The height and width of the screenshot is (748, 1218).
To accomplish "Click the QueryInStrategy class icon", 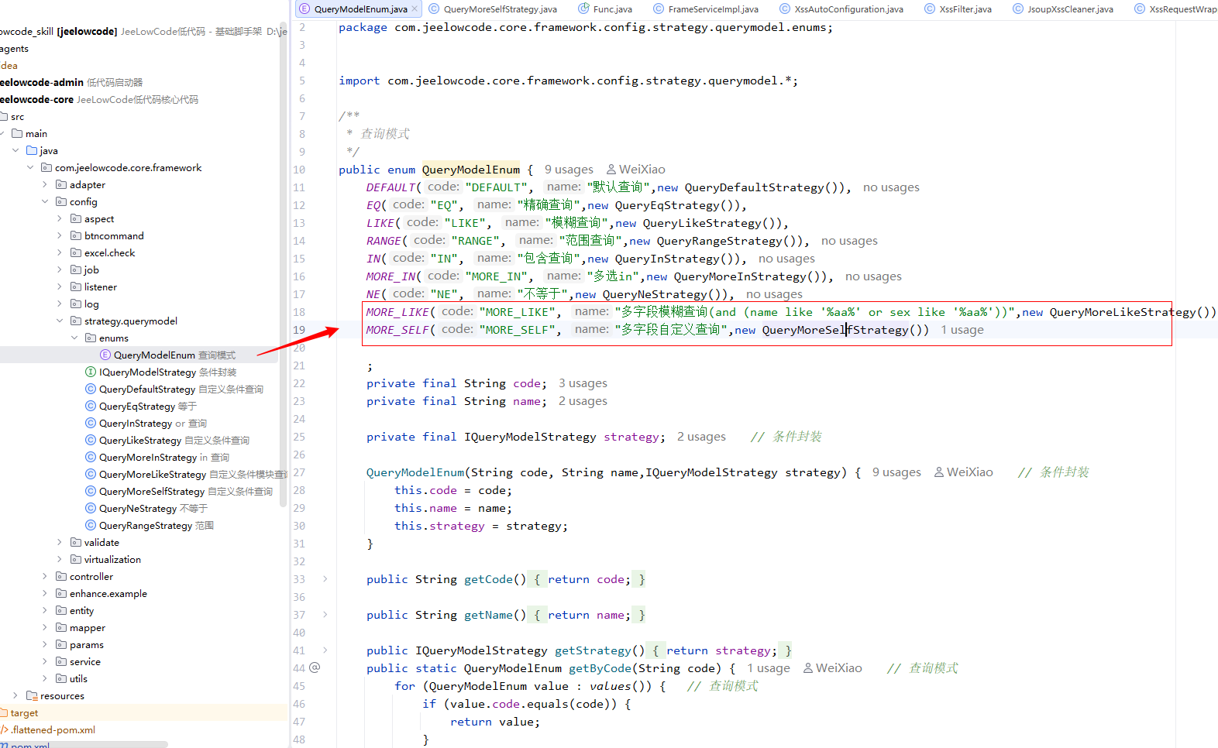I will (x=91, y=423).
